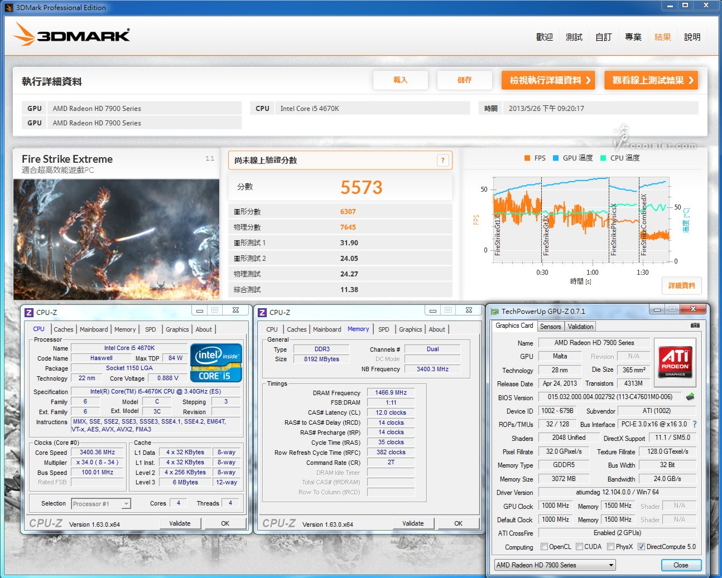The width and height of the screenshot is (722, 578).
Task: Click Validate in left CPU-Z window
Action: (x=180, y=523)
